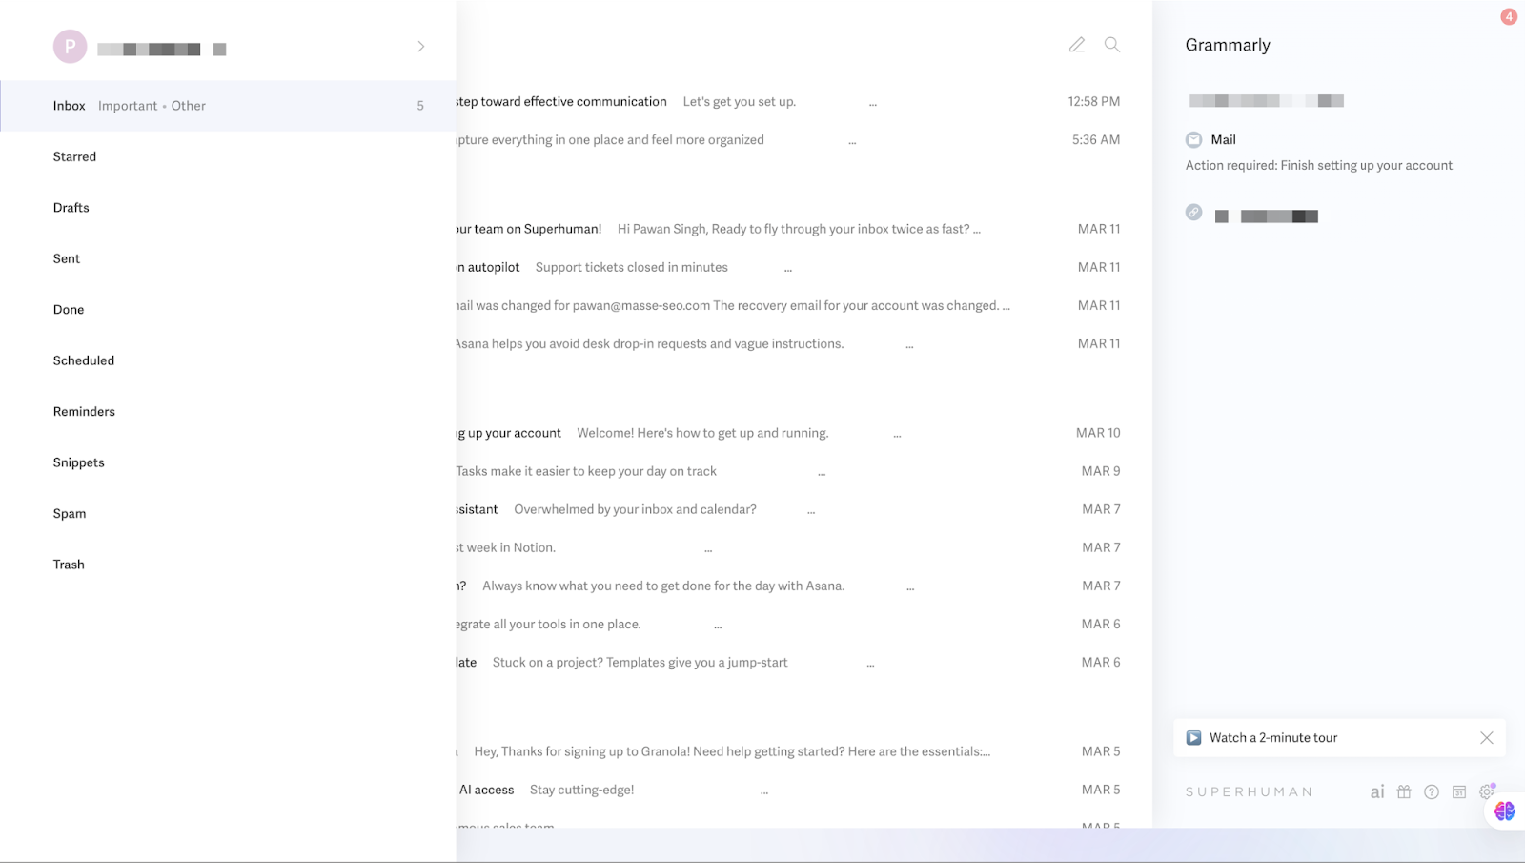Click the SUPERHUMAN wordmark in footer
The height and width of the screenshot is (863, 1525).
(x=1250, y=792)
